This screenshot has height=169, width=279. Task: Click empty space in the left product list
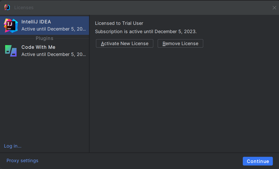pos(44,102)
